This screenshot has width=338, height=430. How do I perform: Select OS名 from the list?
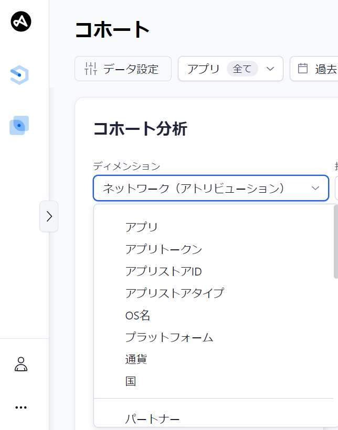tap(138, 315)
